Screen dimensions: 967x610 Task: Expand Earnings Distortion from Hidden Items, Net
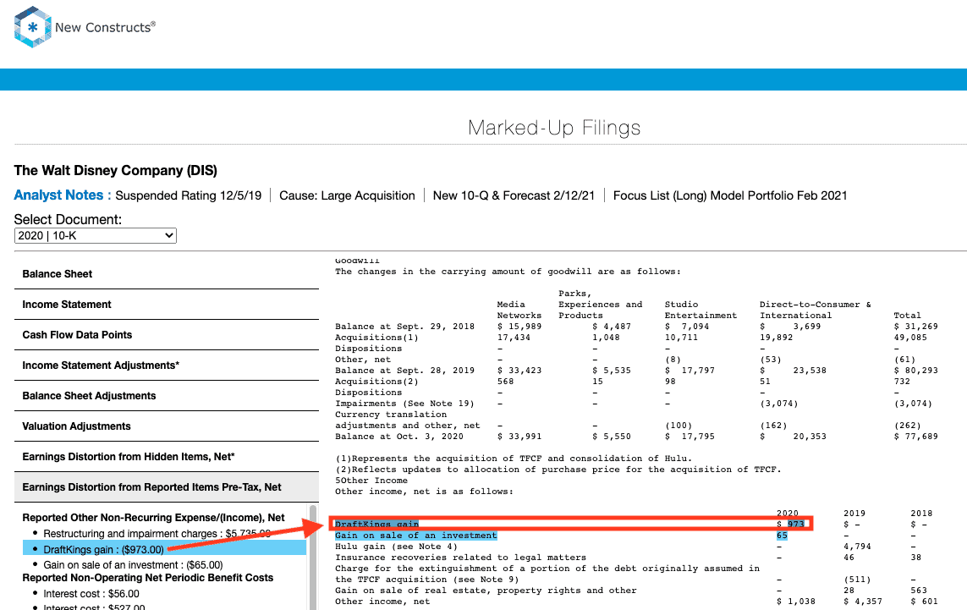point(167,456)
